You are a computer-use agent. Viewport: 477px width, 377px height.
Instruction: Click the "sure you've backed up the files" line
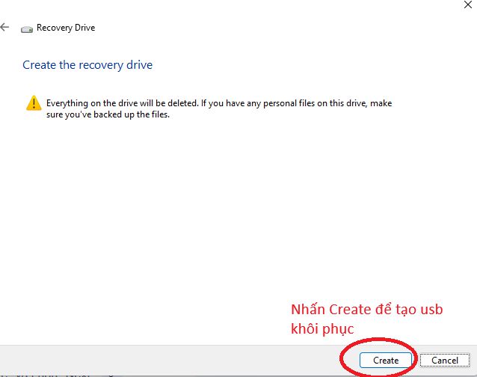coord(108,115)
